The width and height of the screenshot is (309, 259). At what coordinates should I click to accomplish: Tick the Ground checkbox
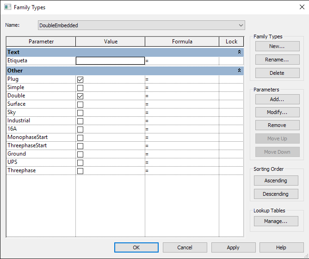[x=80, y=154]
